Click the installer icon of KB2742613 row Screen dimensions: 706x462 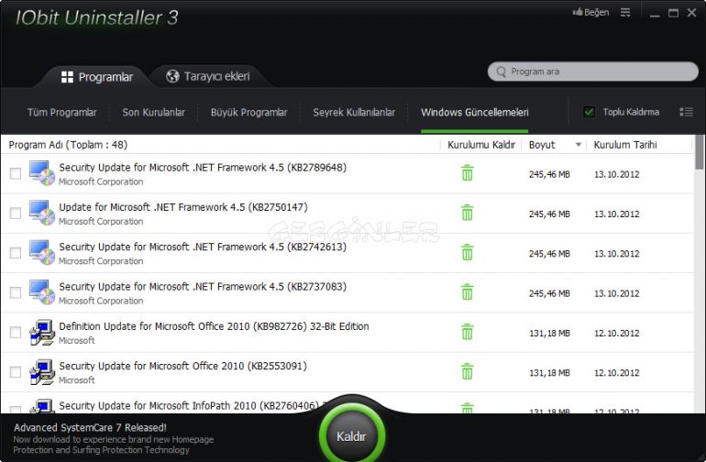tap(42, 253)
